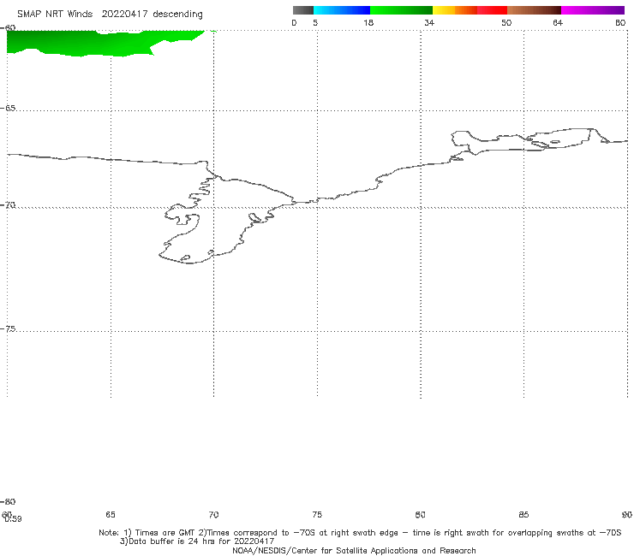This screenshot has width=634, height=556.
Task: Click the cyan-blue segment of the color bar
Action: coord(342,10)
